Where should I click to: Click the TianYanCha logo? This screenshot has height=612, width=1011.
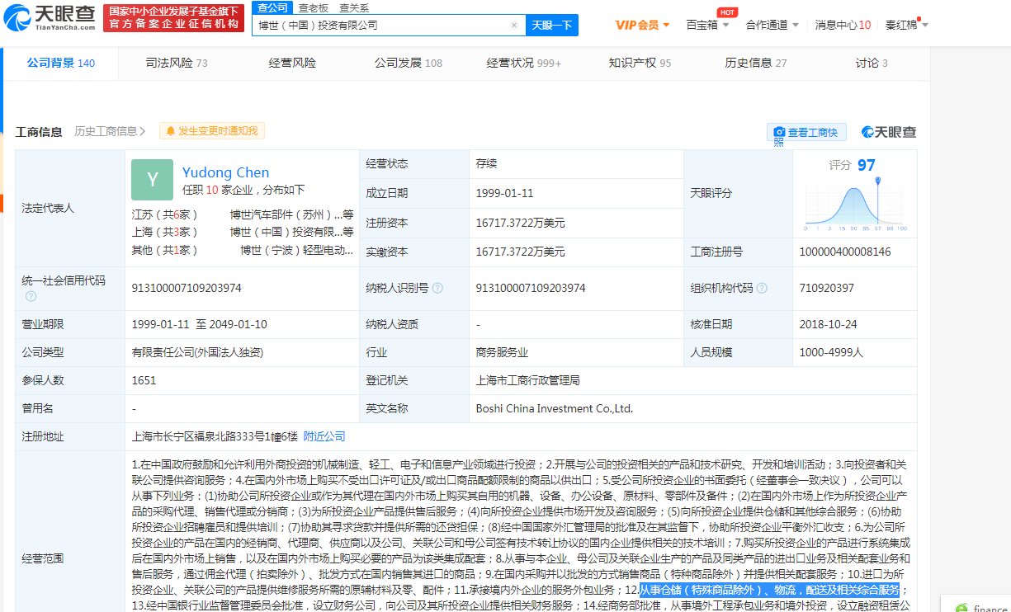pos(49,17)
